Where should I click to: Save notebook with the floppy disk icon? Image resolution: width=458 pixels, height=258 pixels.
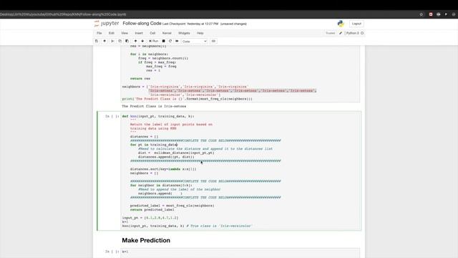pyautogui.click(x=97, y=42)
